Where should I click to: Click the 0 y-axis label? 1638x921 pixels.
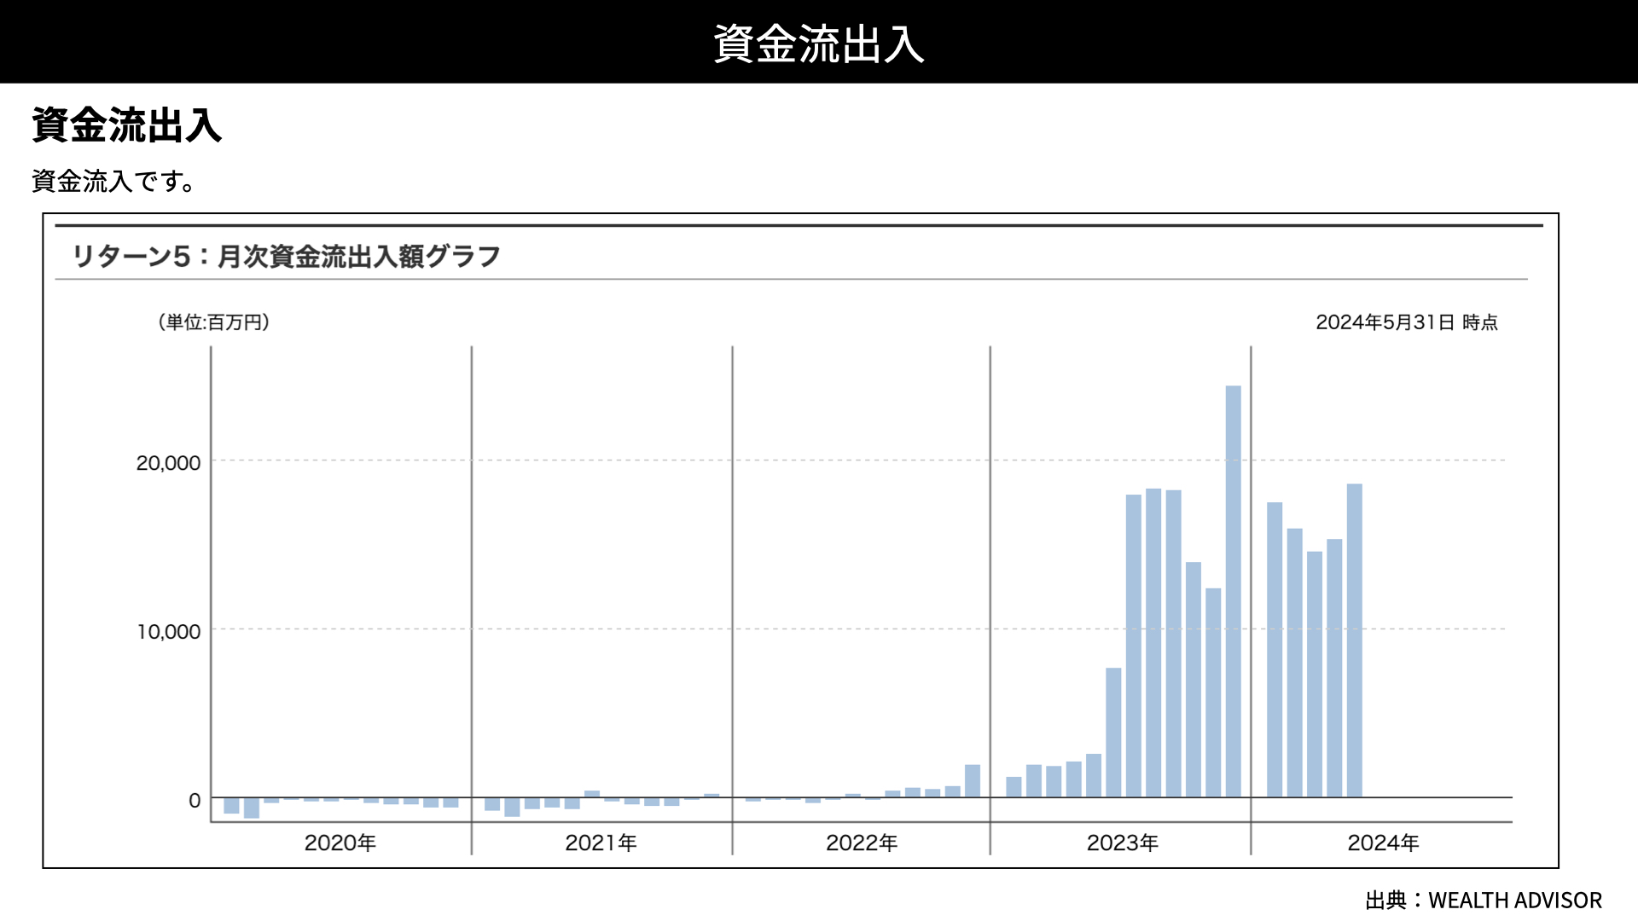195,801
